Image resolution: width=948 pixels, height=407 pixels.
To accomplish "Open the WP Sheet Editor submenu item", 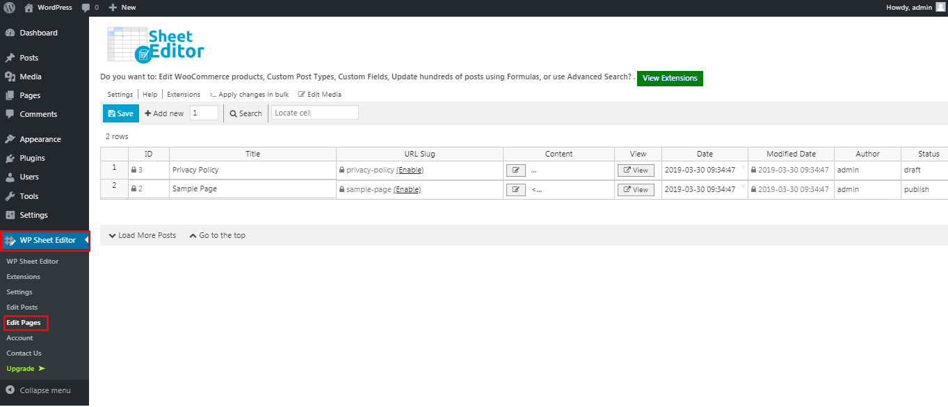I will click(33, 262).
